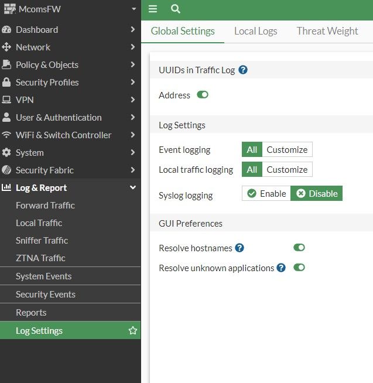
Task: Select Customize for Event logging
Action: [x=287, y=150]
